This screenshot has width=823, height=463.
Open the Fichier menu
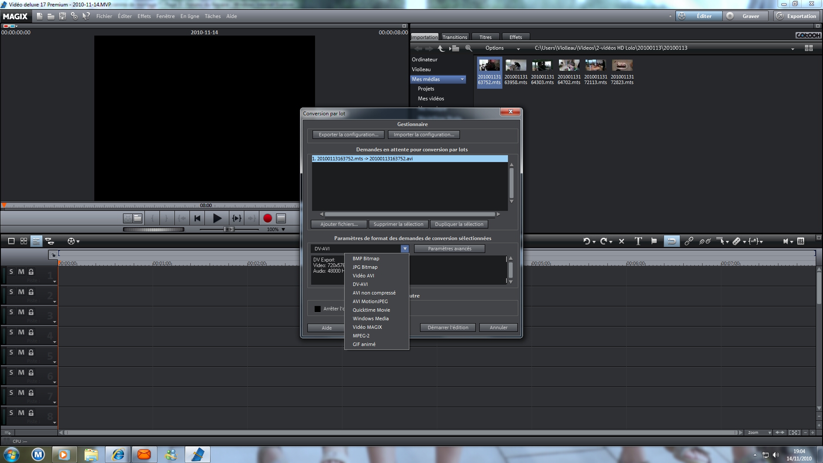tap(104, 16)
